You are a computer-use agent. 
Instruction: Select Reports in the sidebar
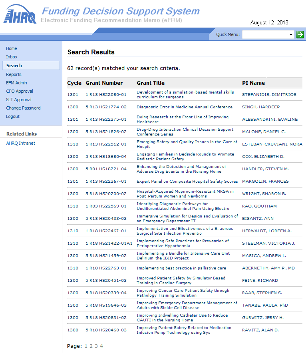click(x=14, y=74)
